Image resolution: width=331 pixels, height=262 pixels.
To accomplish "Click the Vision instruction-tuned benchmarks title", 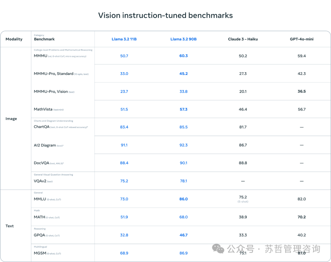I will 165,15.
